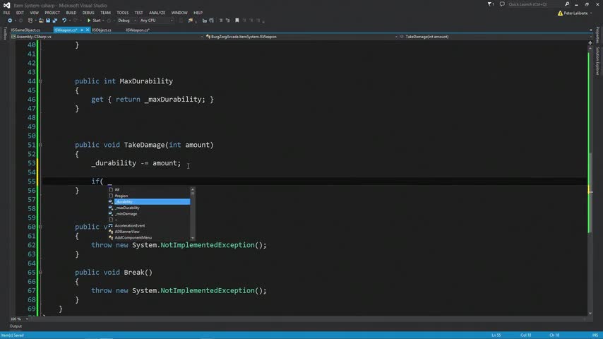The width and height of the screenshot is (603, 339).
Task: Click the Quick Launch search magnifier icon
Action: [x=567, y=4]
